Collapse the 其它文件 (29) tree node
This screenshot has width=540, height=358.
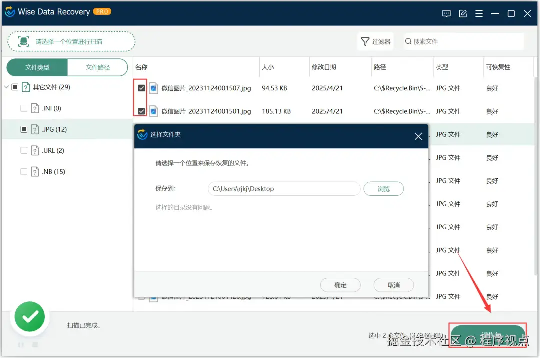[6, 87]
